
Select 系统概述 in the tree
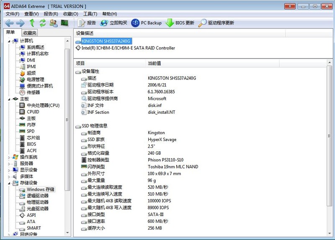point(36,47)
